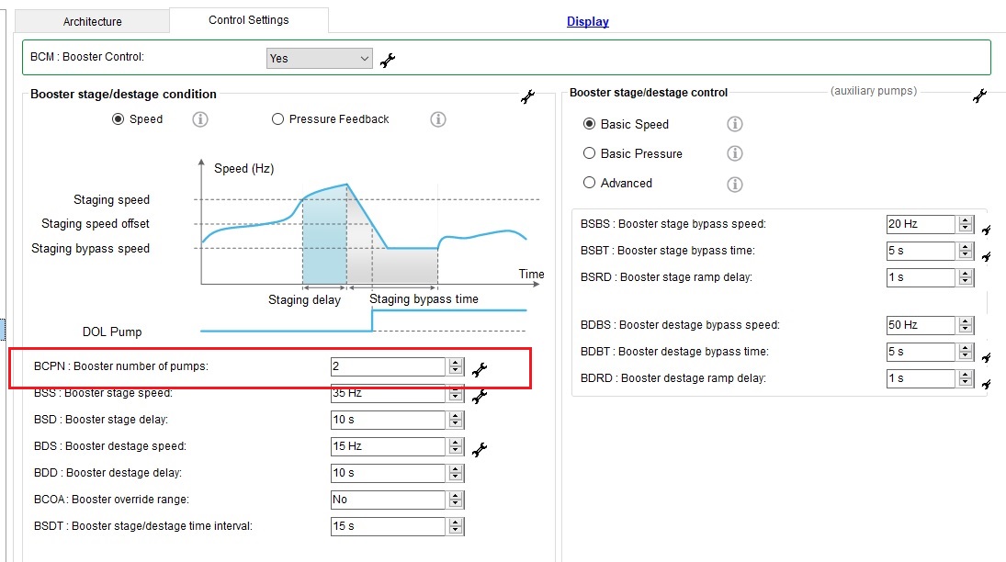1006x562 pixels.
Task: Select the Basic Pressure radio button
Action: point(589,153)
